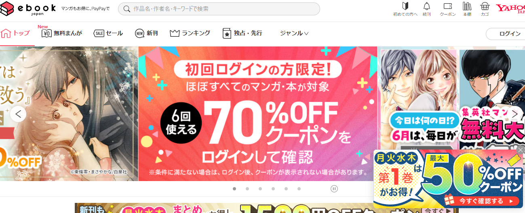Image resolution: width=525 pixels, height=213 pixels.
Task: Open the ランキング ranking page
Action: (x=190, y=33)
